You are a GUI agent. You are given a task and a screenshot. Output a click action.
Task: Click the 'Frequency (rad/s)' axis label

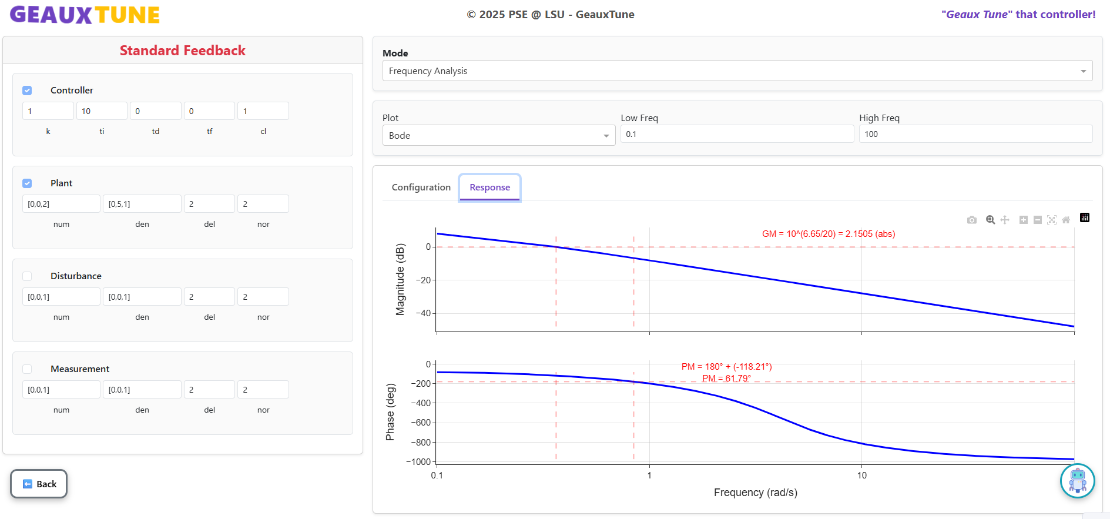[756, 493]
